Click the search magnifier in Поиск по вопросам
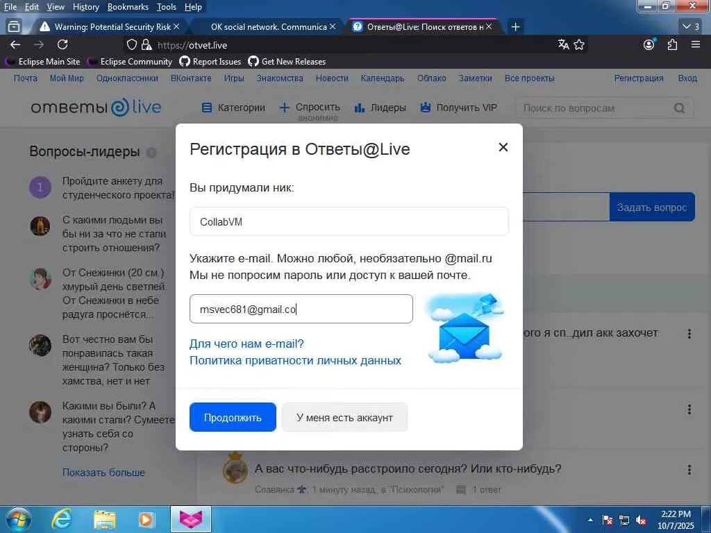 679,108
